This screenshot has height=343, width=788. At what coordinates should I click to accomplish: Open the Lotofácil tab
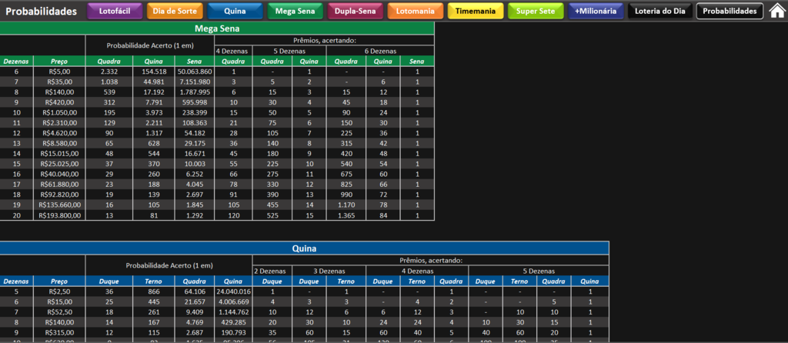[115, 11]
